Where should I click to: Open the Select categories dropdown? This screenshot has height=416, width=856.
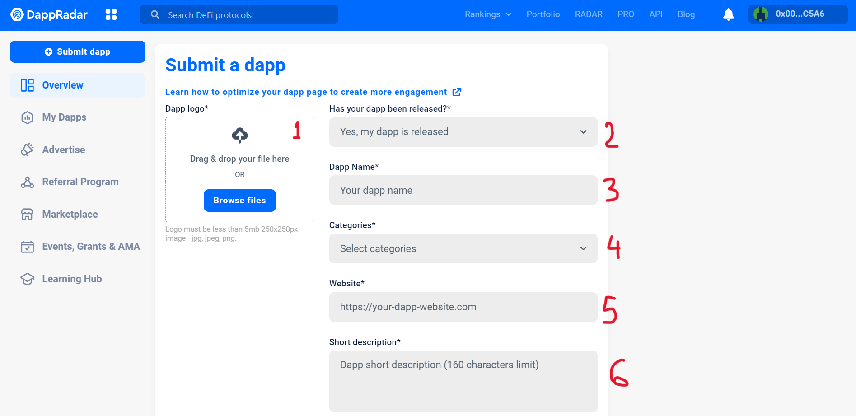coord(463,248)
